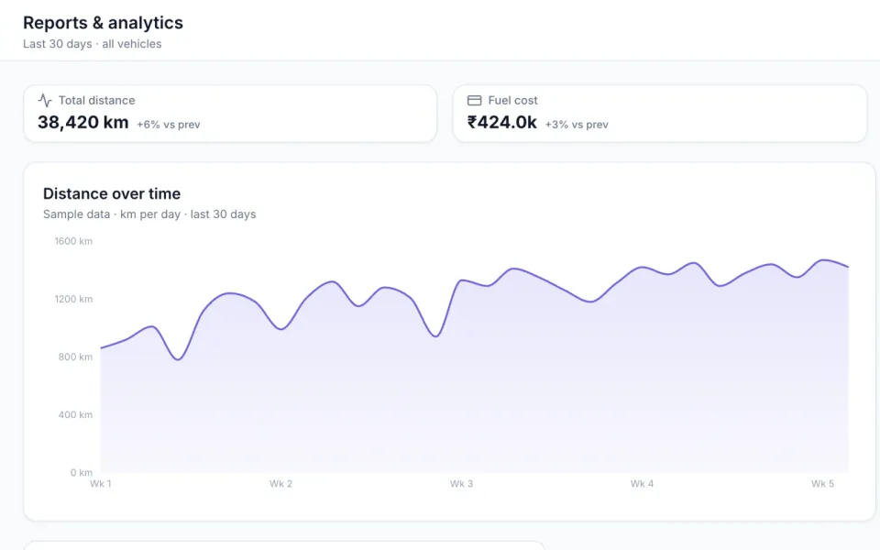Click the Wk 1 axis label
880x550 pixels.
click(x=101, y=484)
